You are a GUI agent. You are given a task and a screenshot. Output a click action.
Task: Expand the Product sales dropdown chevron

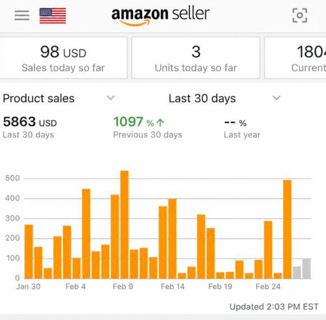[x=111, y=98]
